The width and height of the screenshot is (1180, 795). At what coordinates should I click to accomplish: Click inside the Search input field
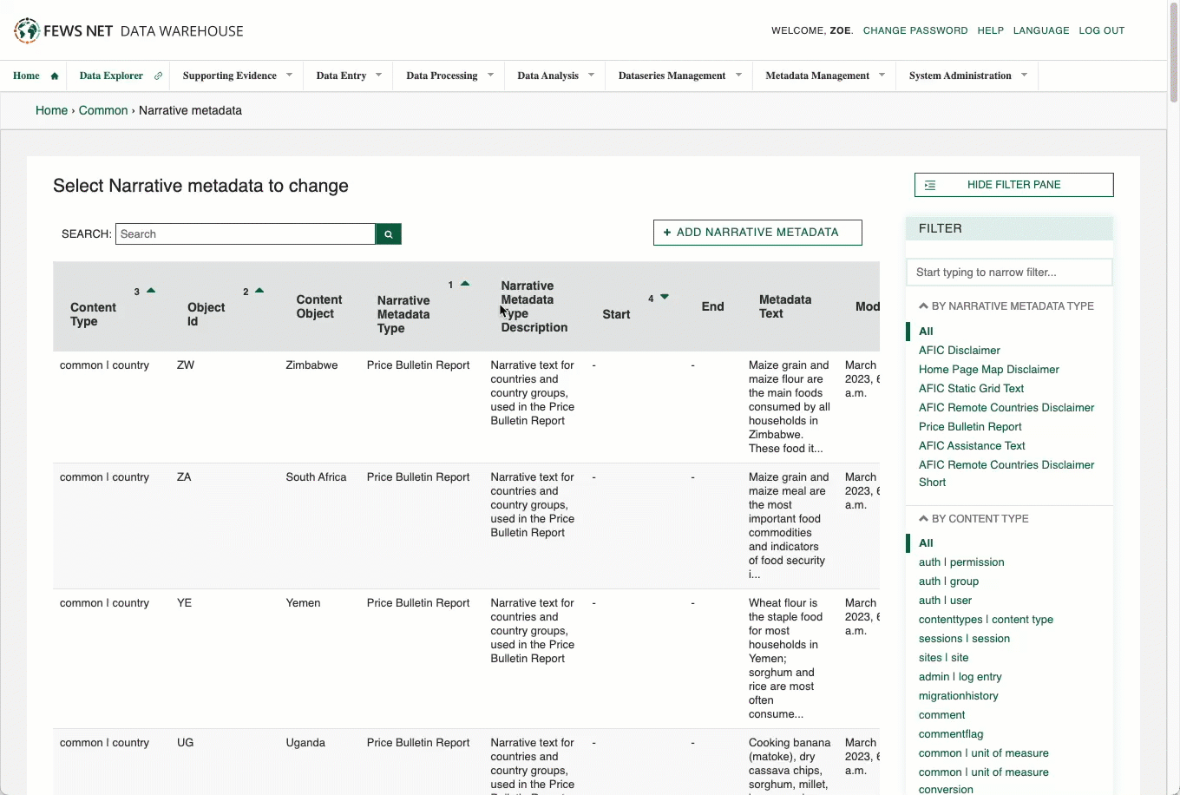pyautogui.click(x=246, y=233)
